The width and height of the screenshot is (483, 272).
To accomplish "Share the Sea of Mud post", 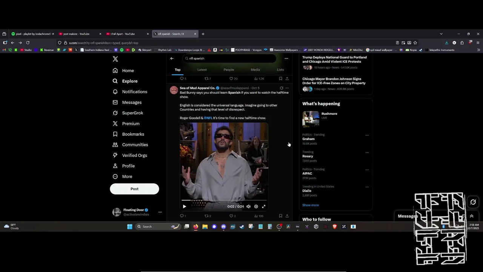I will coord(287,216).
